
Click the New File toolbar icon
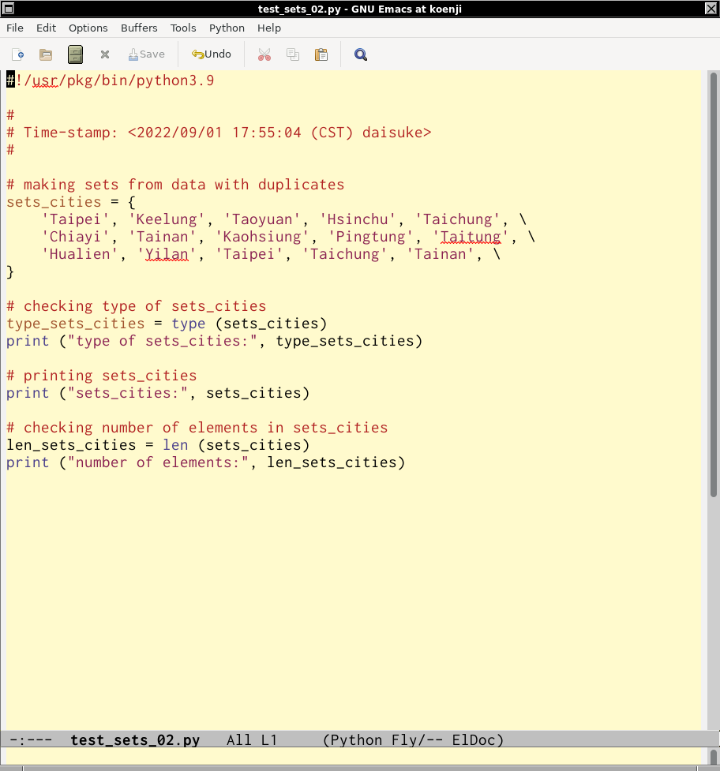pyautogui.click(x=18, y=54)
